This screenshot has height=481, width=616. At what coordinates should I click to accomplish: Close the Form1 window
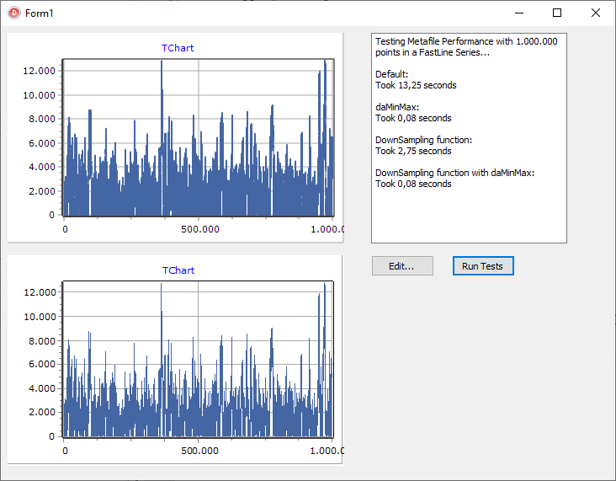click(595, 13)
